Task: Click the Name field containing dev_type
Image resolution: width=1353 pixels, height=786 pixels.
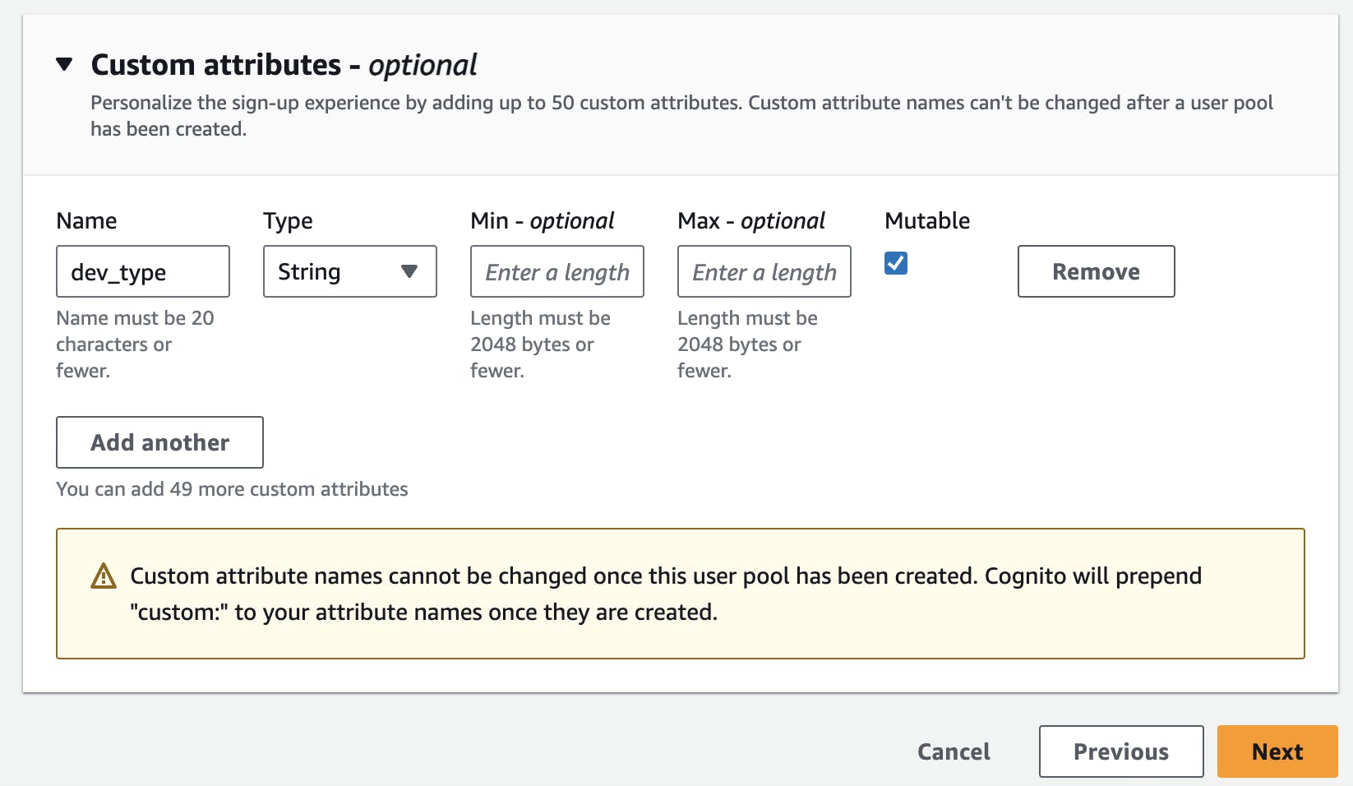Action: [x=143, y=271]
